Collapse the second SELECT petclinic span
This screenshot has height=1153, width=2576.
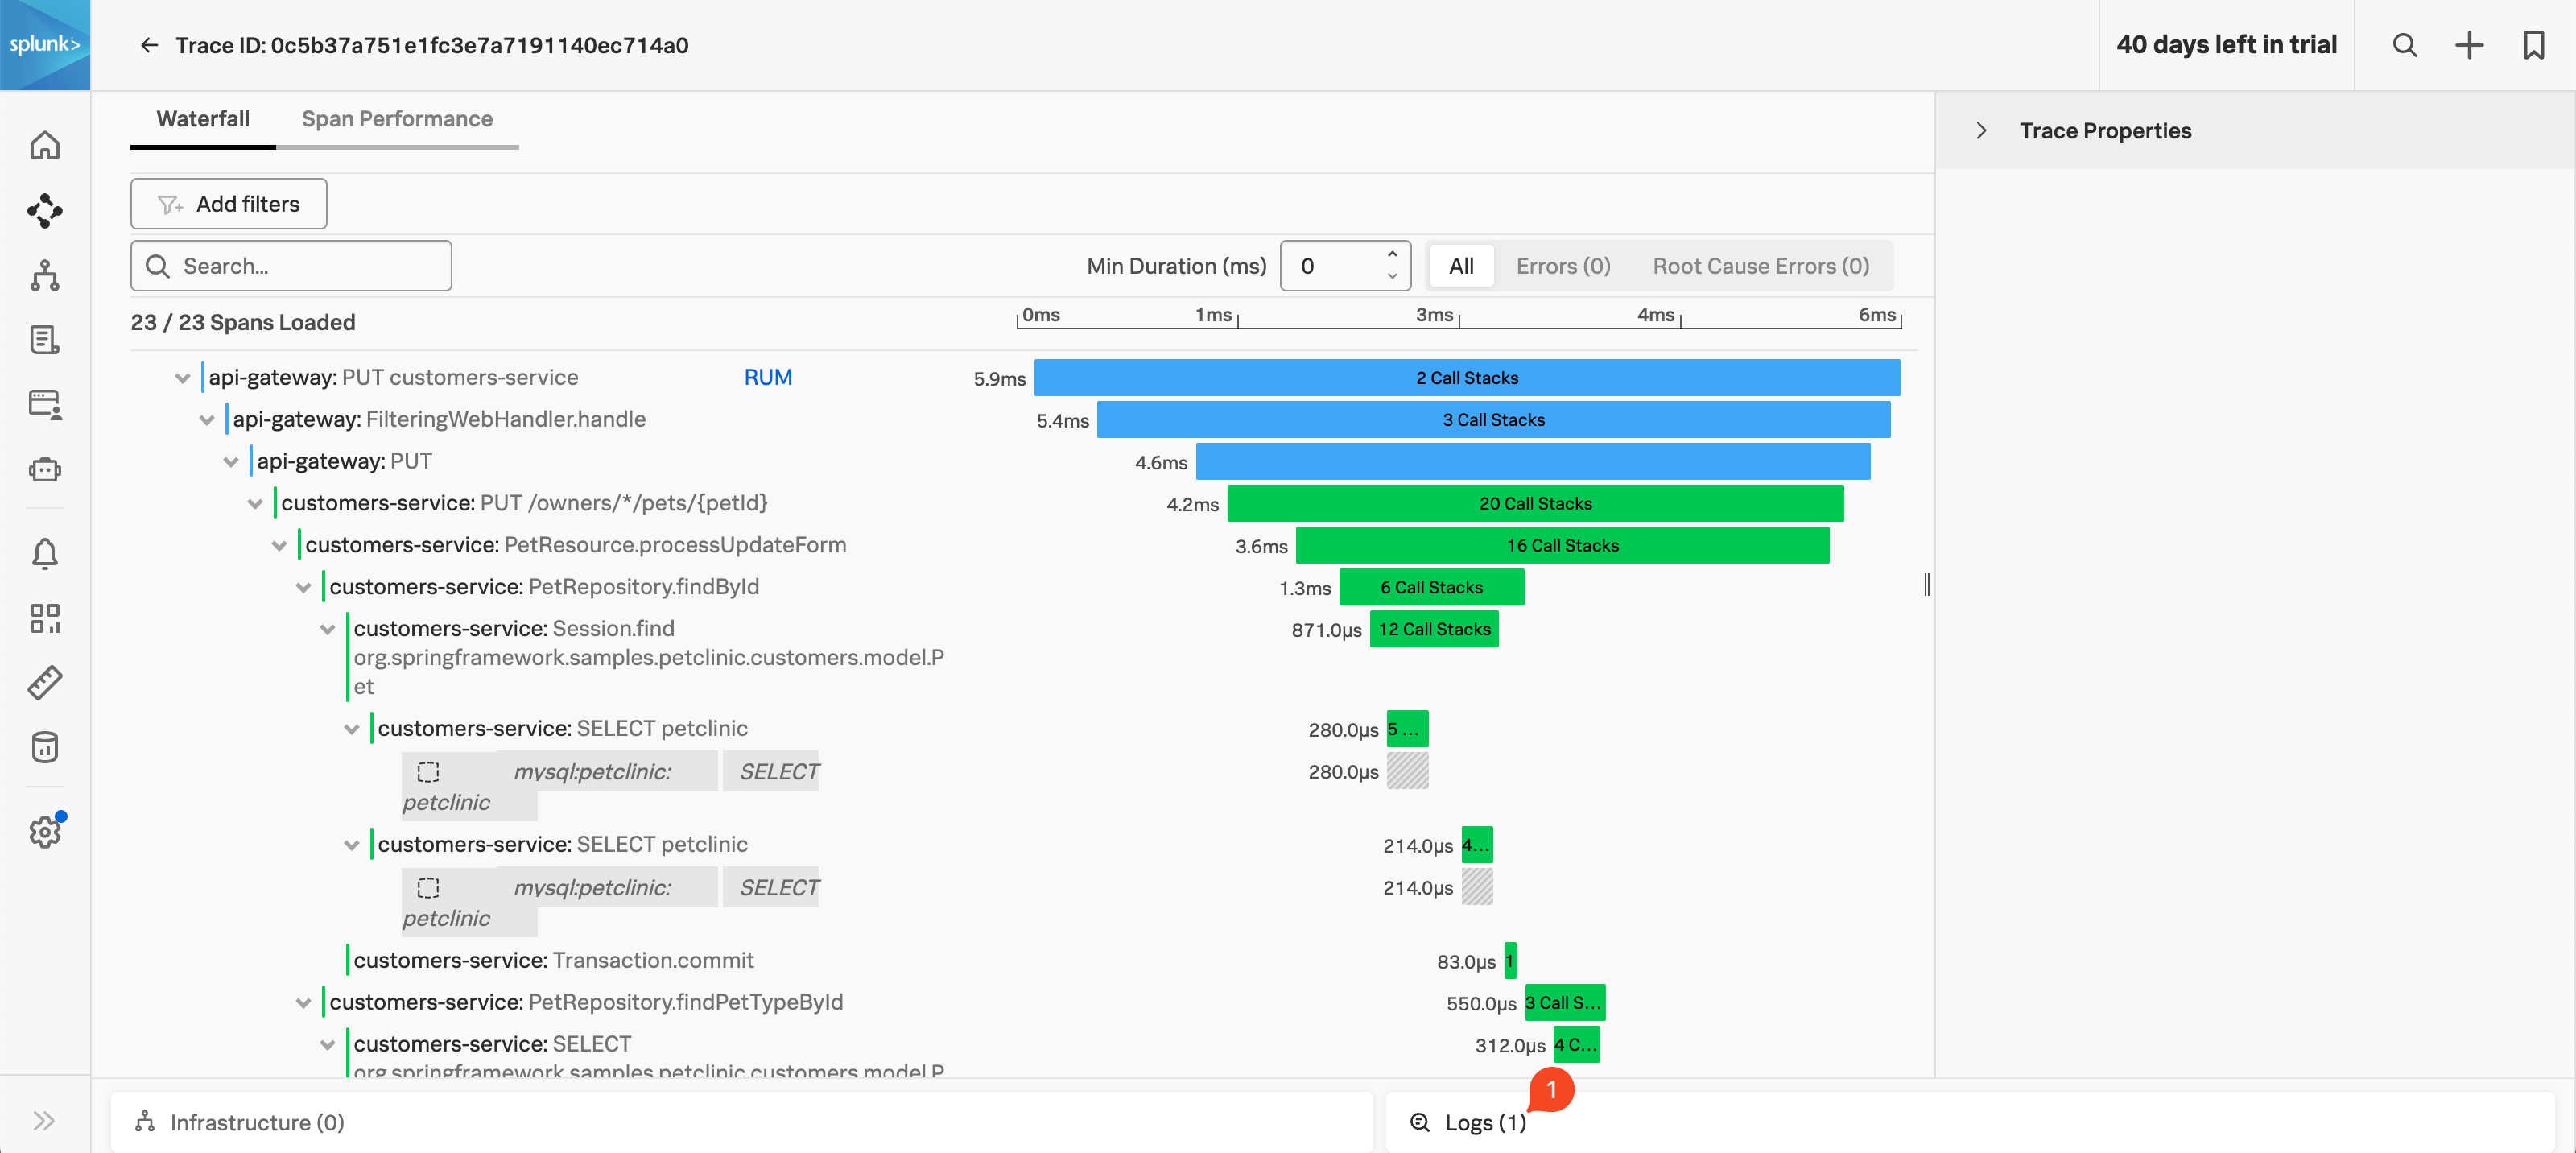[351, 846]
